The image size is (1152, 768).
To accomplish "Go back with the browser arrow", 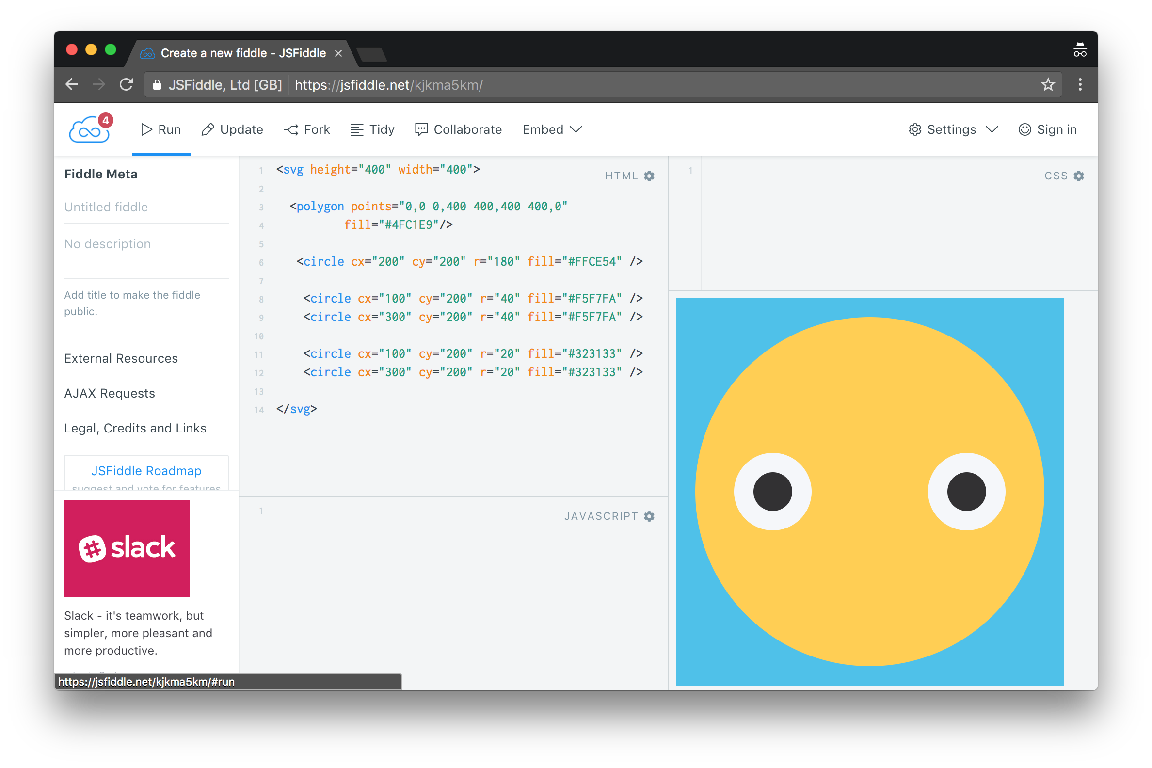I will (x=72, y=85).
